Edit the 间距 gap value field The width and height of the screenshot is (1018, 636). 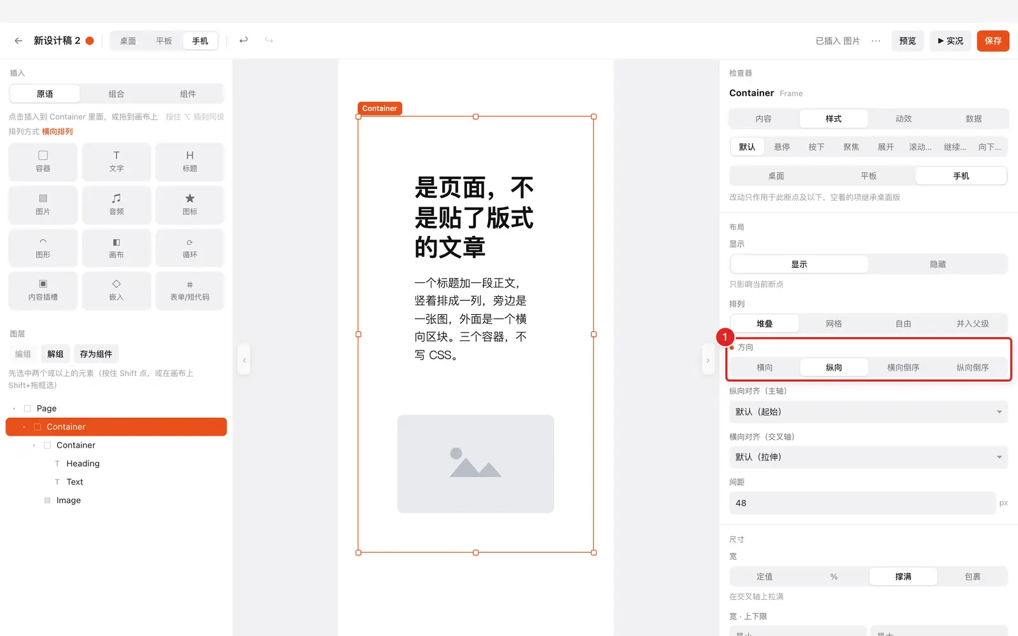tap(862, 503)
